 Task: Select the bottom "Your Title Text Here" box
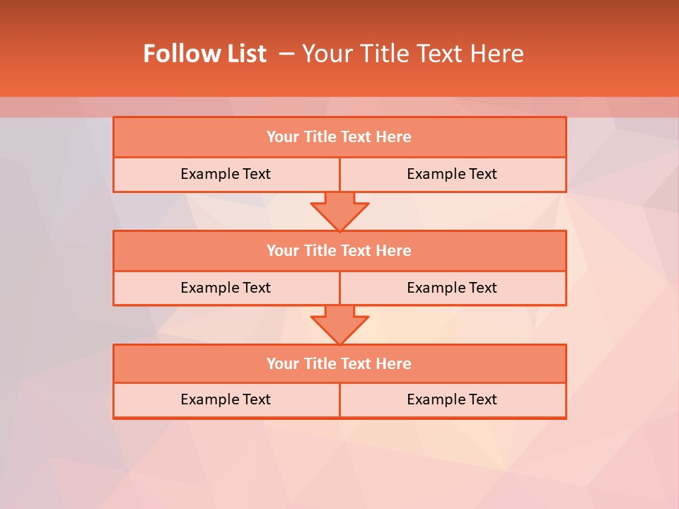[x=339, y=363]
